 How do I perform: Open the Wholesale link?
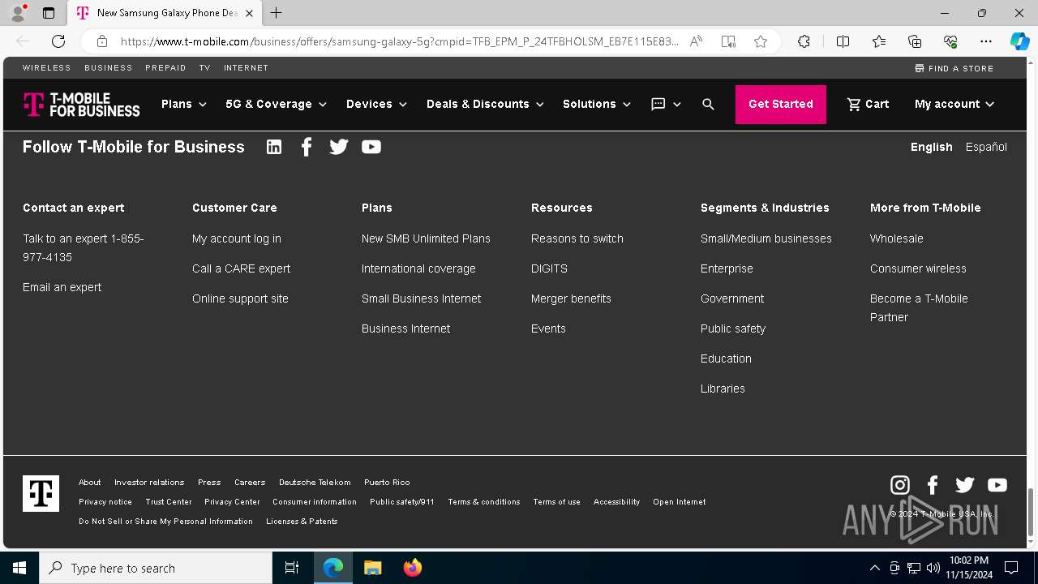click(897, 238)
